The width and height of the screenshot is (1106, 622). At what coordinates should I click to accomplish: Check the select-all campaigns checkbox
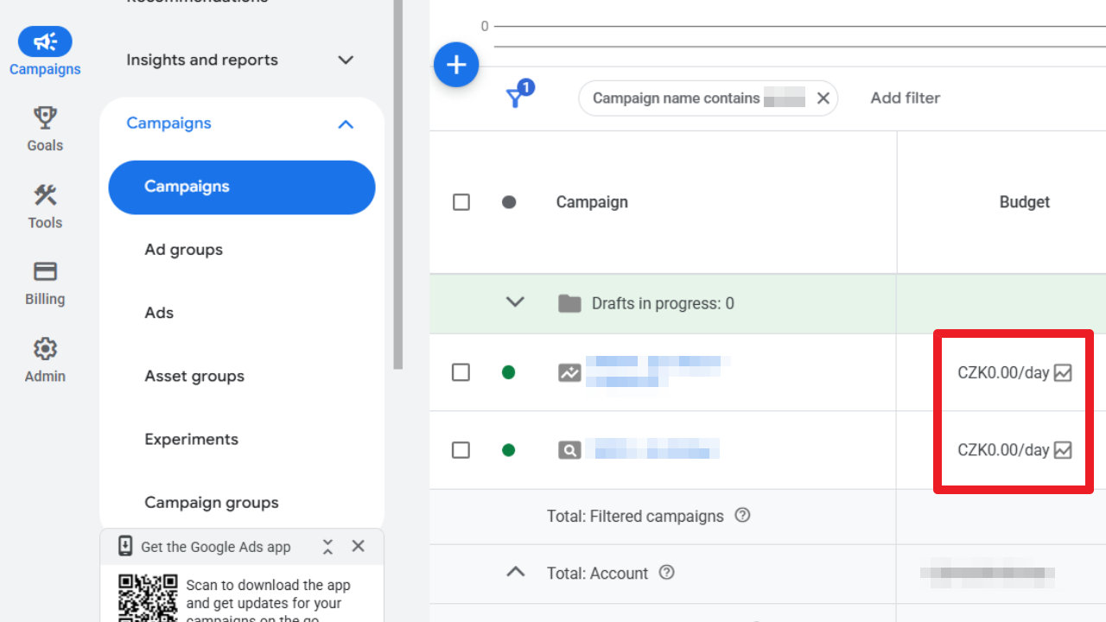click(461, 201)
